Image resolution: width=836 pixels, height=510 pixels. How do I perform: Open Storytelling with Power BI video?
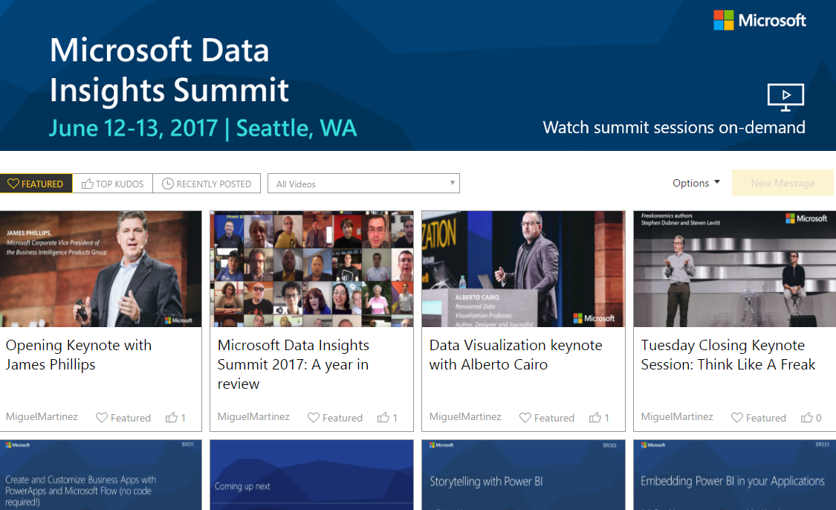point(523,475)
